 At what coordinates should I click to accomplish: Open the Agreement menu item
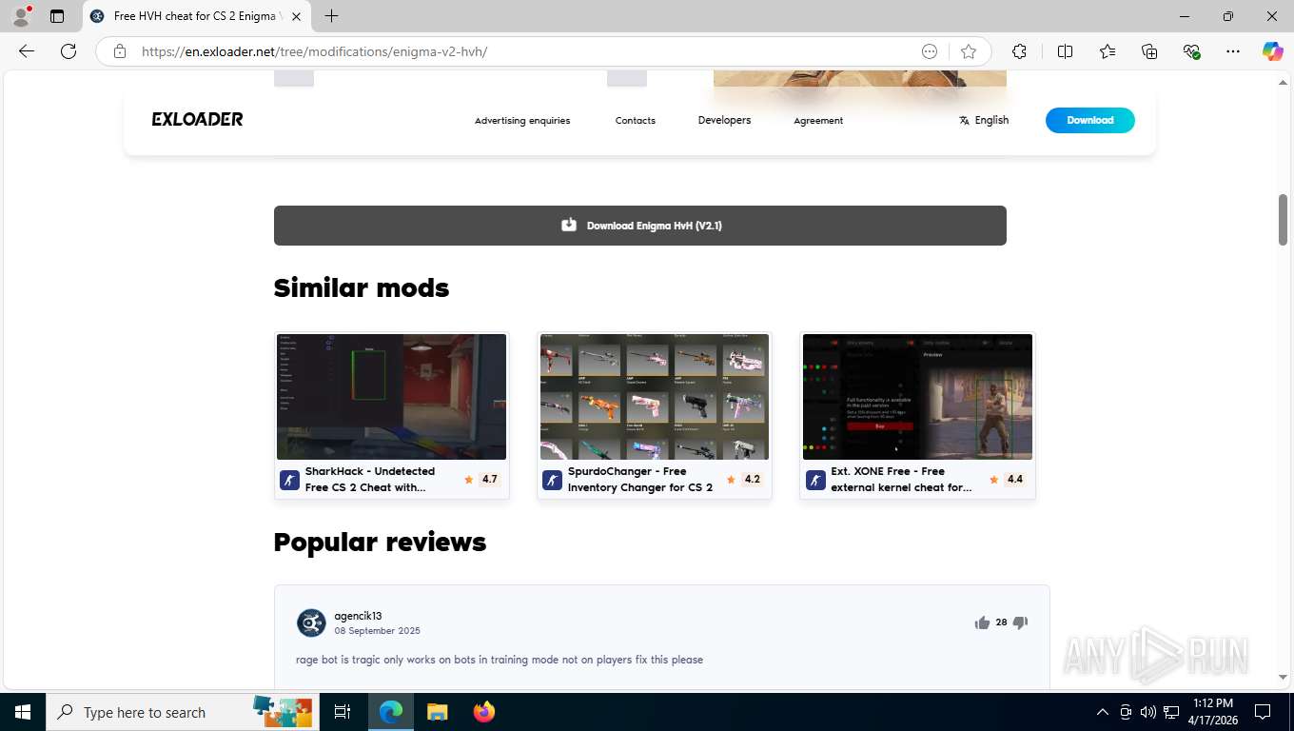818,121
